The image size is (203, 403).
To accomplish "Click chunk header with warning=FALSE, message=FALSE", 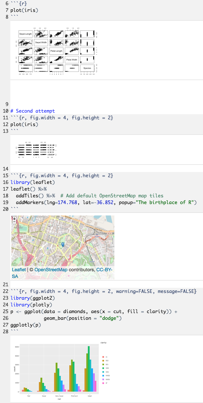I will (x=104, y=291).
